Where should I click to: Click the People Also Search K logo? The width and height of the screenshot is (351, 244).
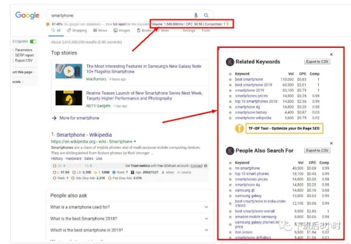coord(230,151)
